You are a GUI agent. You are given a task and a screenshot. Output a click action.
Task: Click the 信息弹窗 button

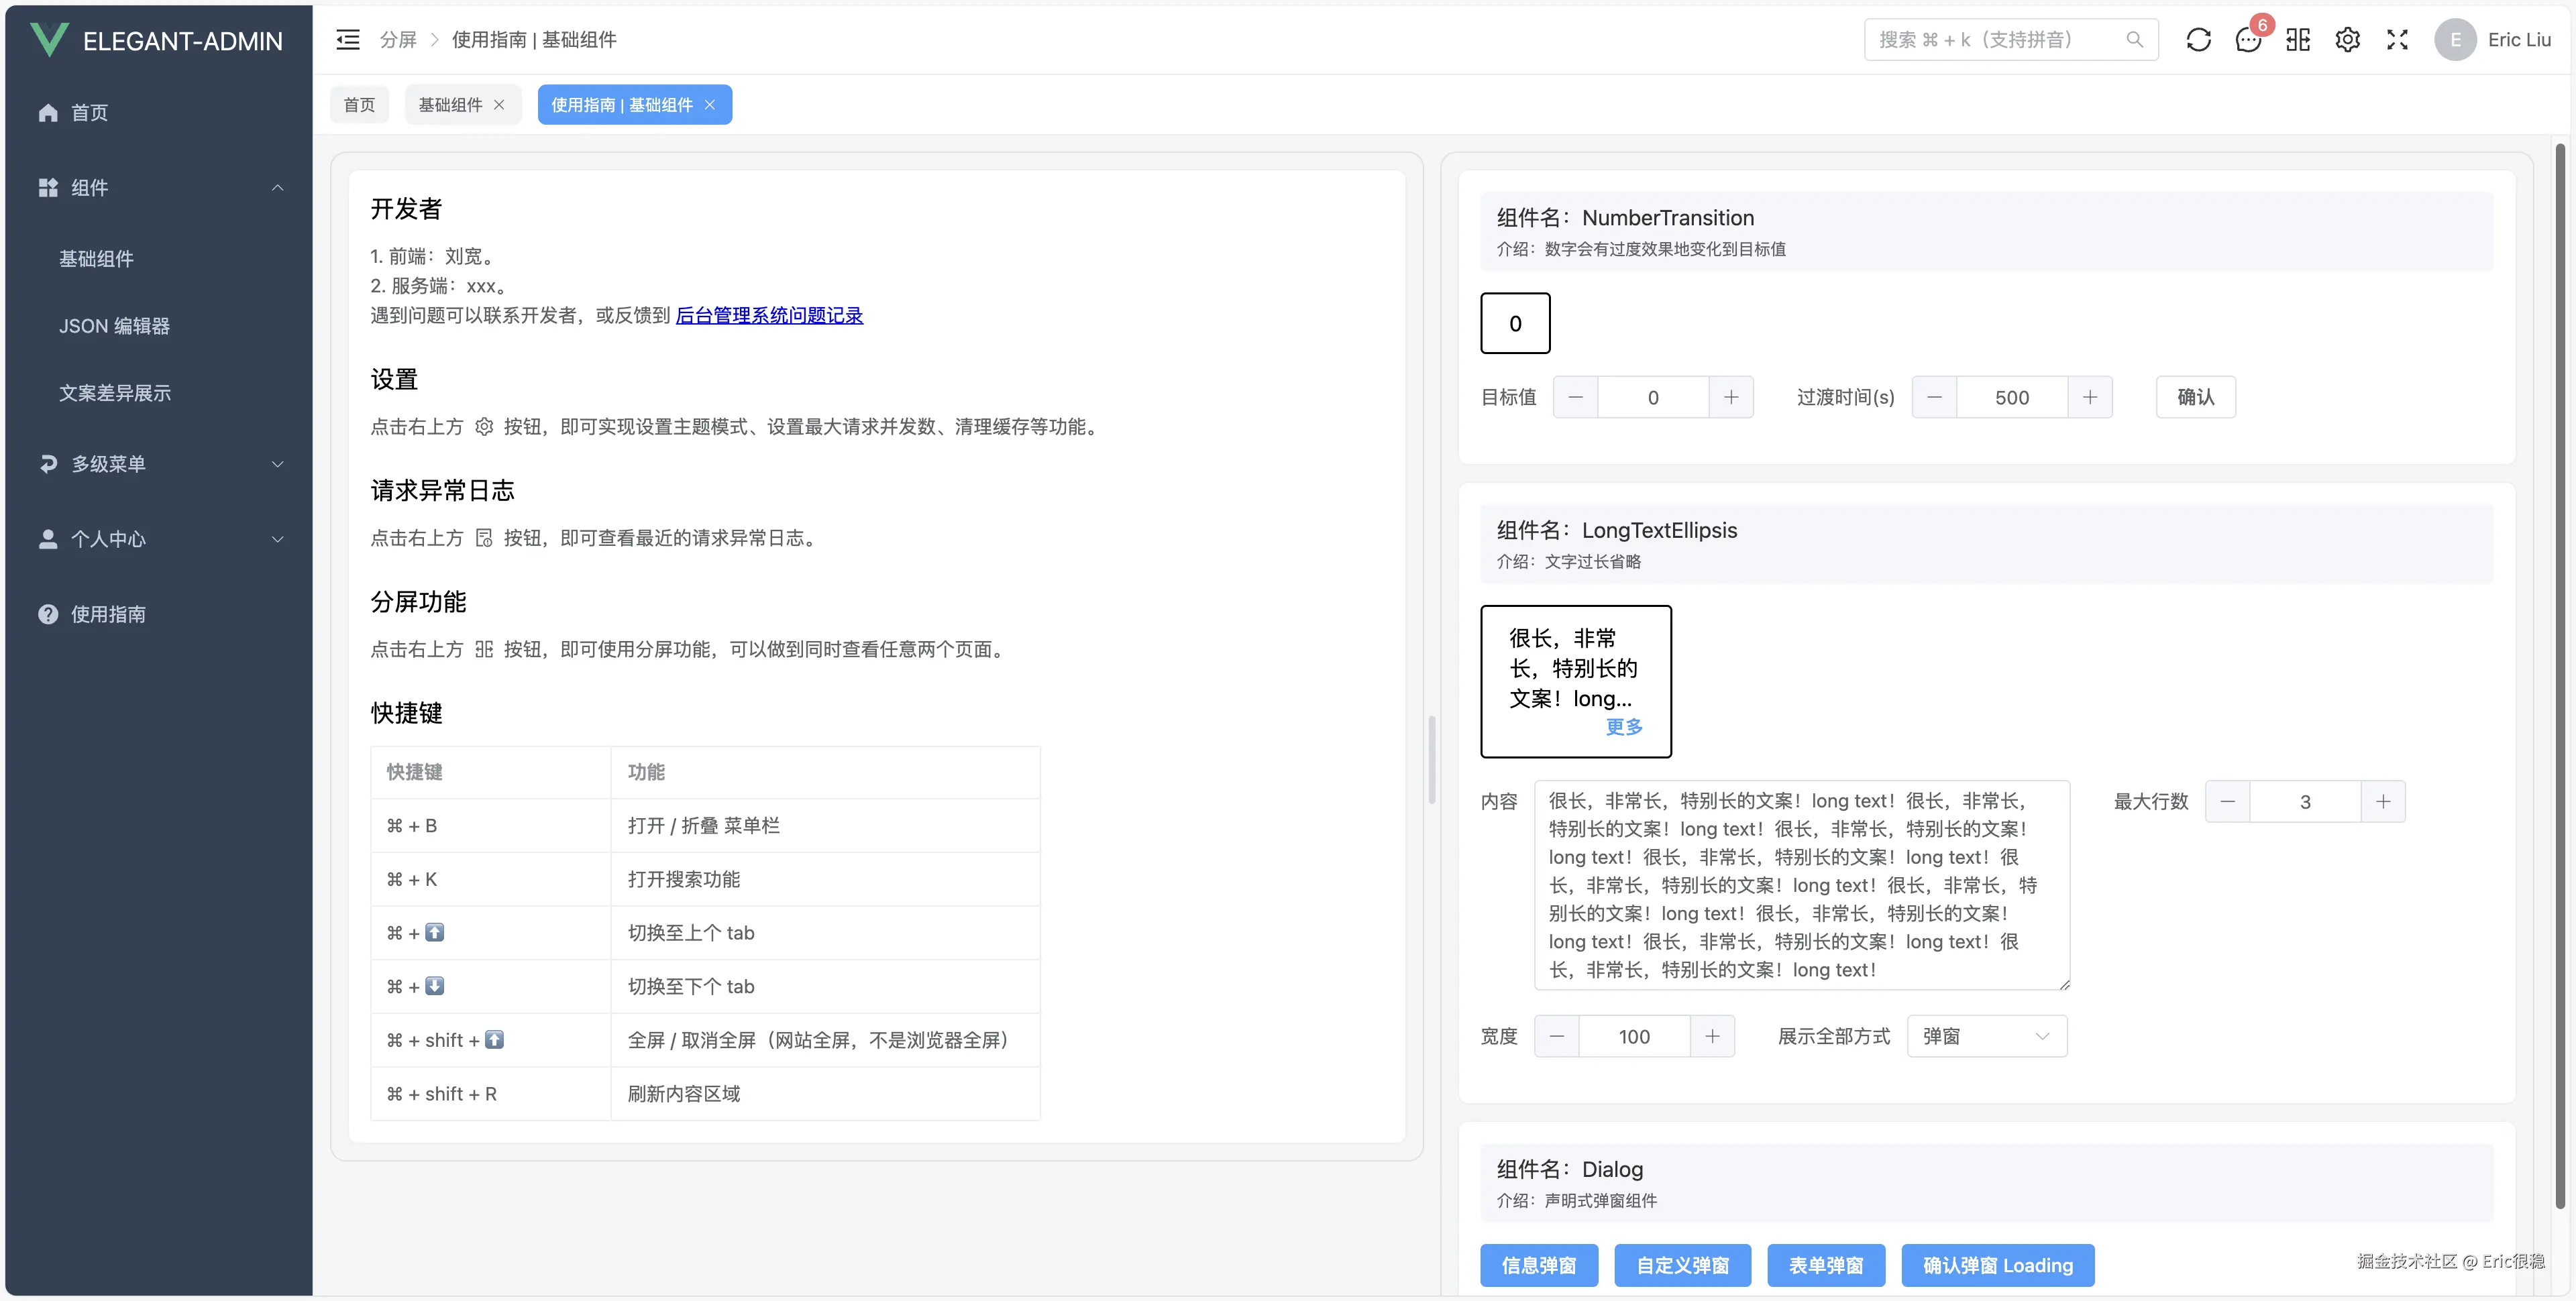point(1538,1265)
